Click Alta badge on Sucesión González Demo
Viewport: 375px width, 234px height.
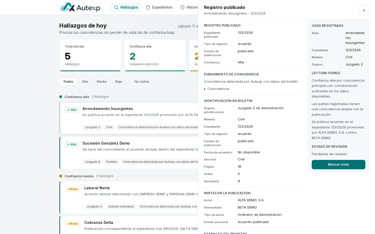(x=72, y=144)
